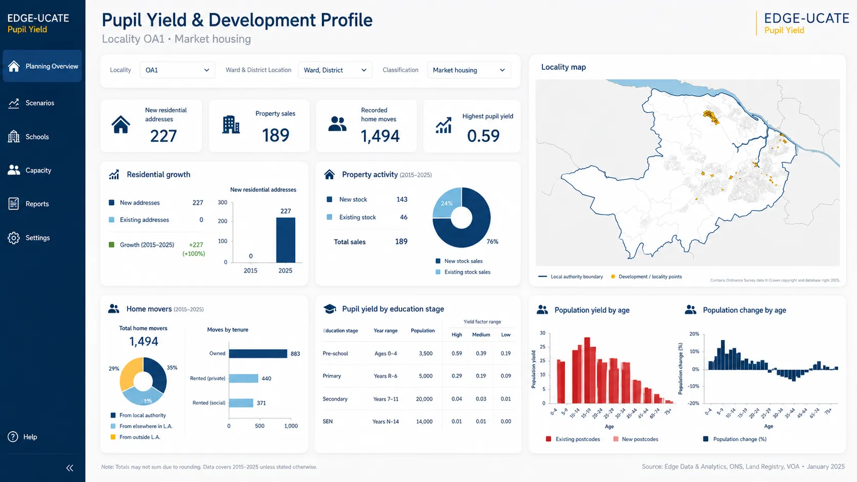Open the Locality OA1 dropdown

(x=177, y=70)
